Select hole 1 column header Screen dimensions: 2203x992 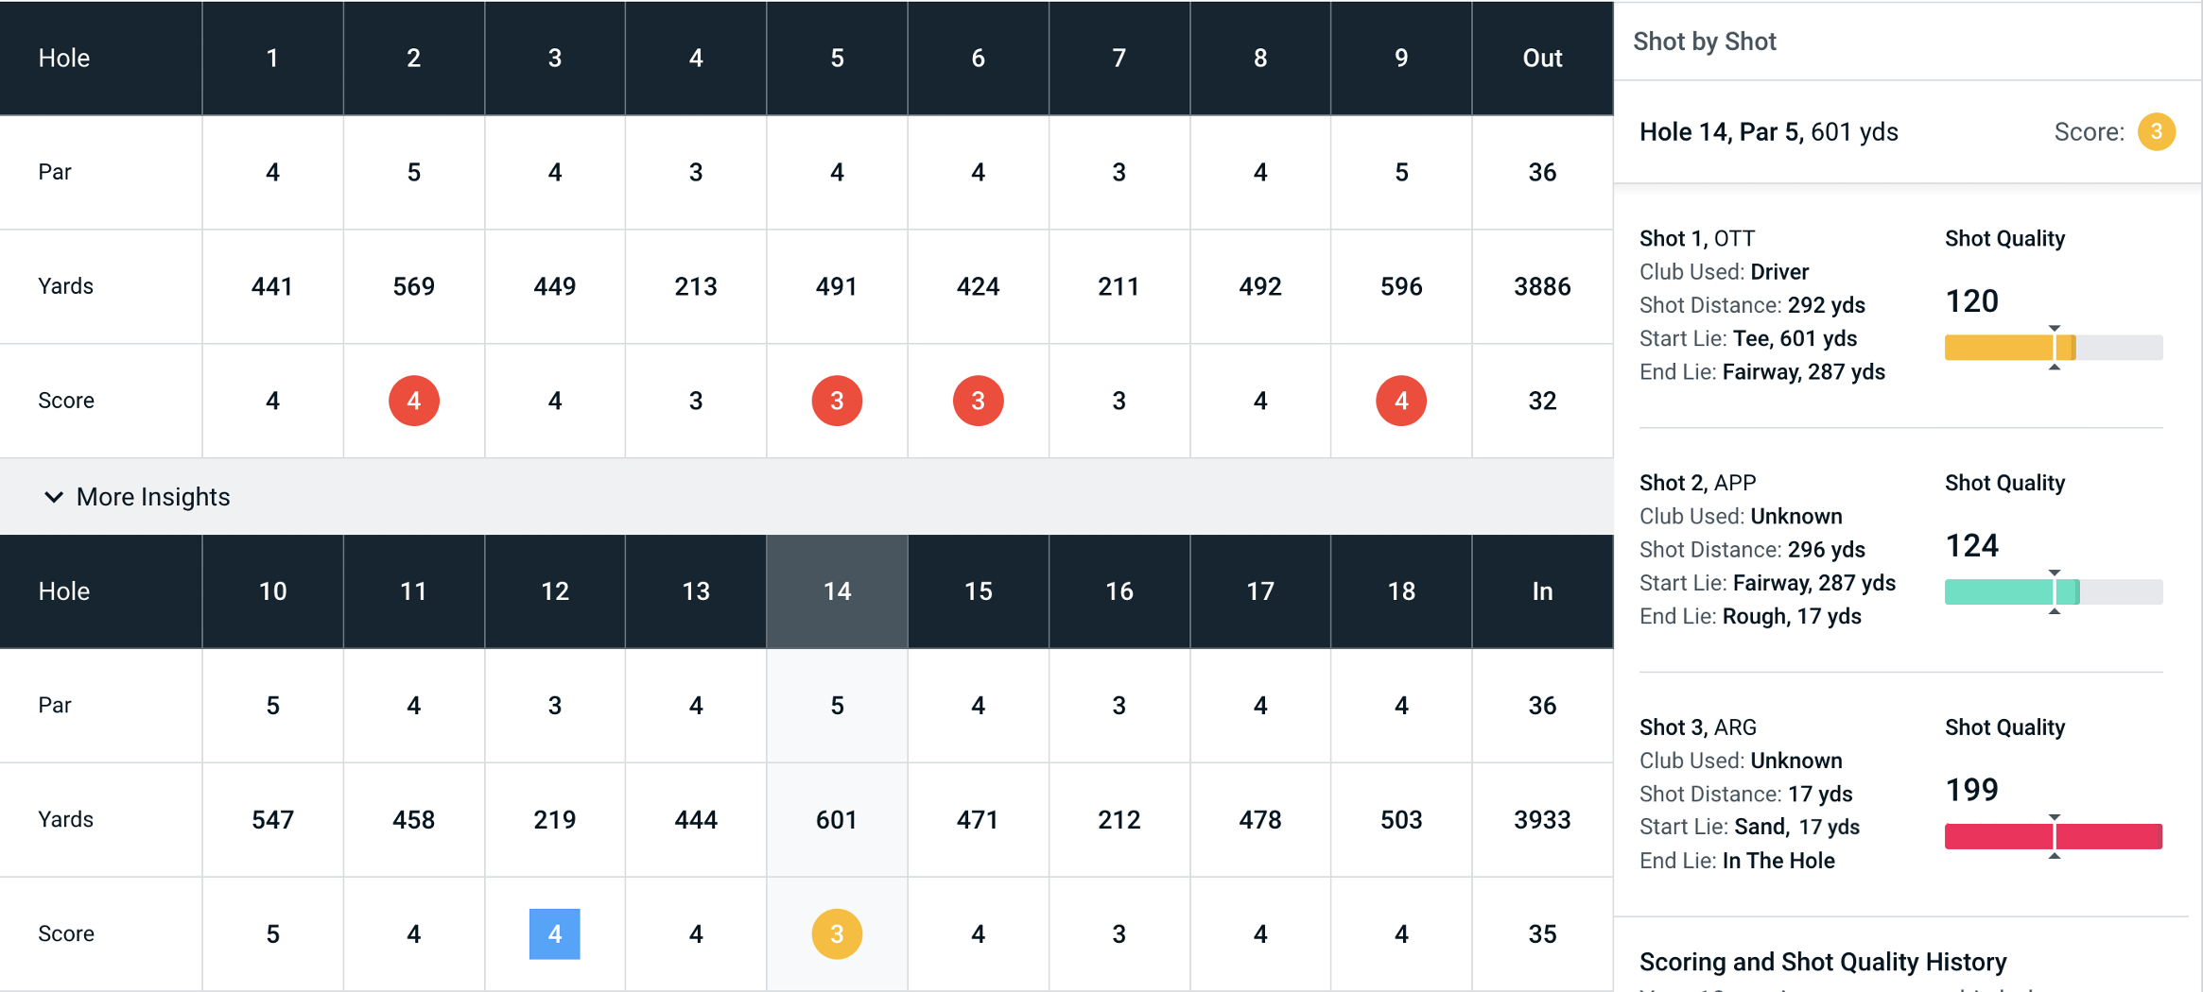click(272, 59)
